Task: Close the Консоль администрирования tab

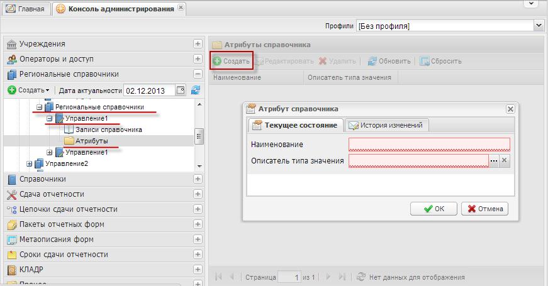Action: [181, 8]
